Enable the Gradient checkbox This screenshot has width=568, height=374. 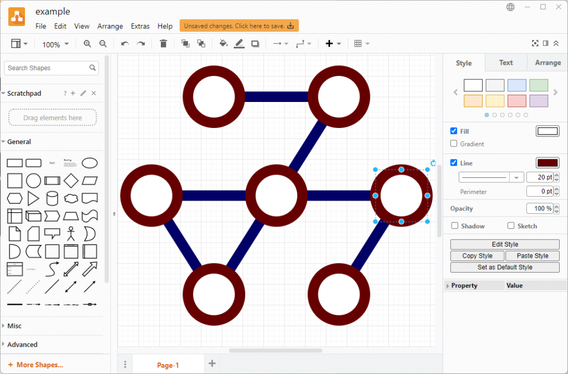click(x=454, y=144)
